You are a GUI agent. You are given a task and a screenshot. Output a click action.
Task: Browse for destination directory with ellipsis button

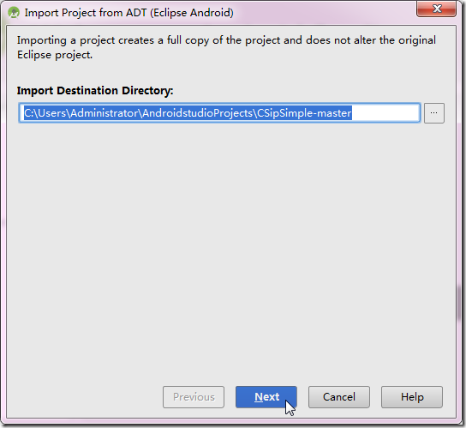point(434,113)
